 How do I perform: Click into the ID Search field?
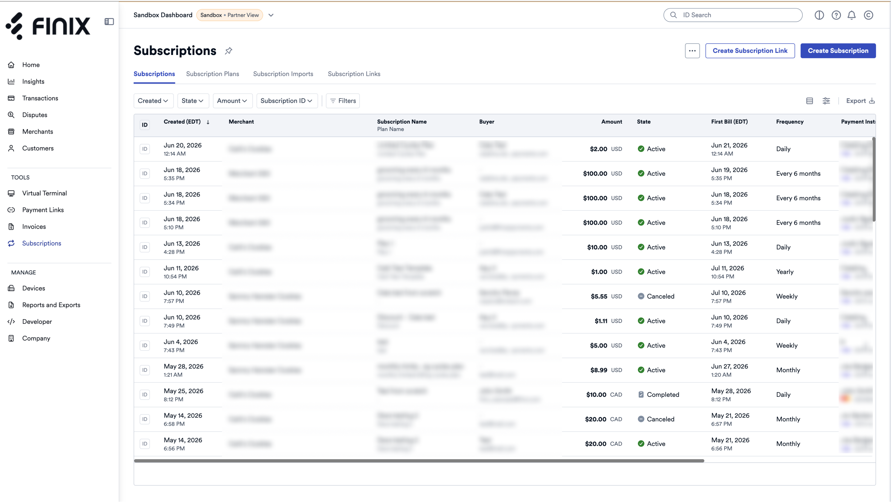[733, 15]
